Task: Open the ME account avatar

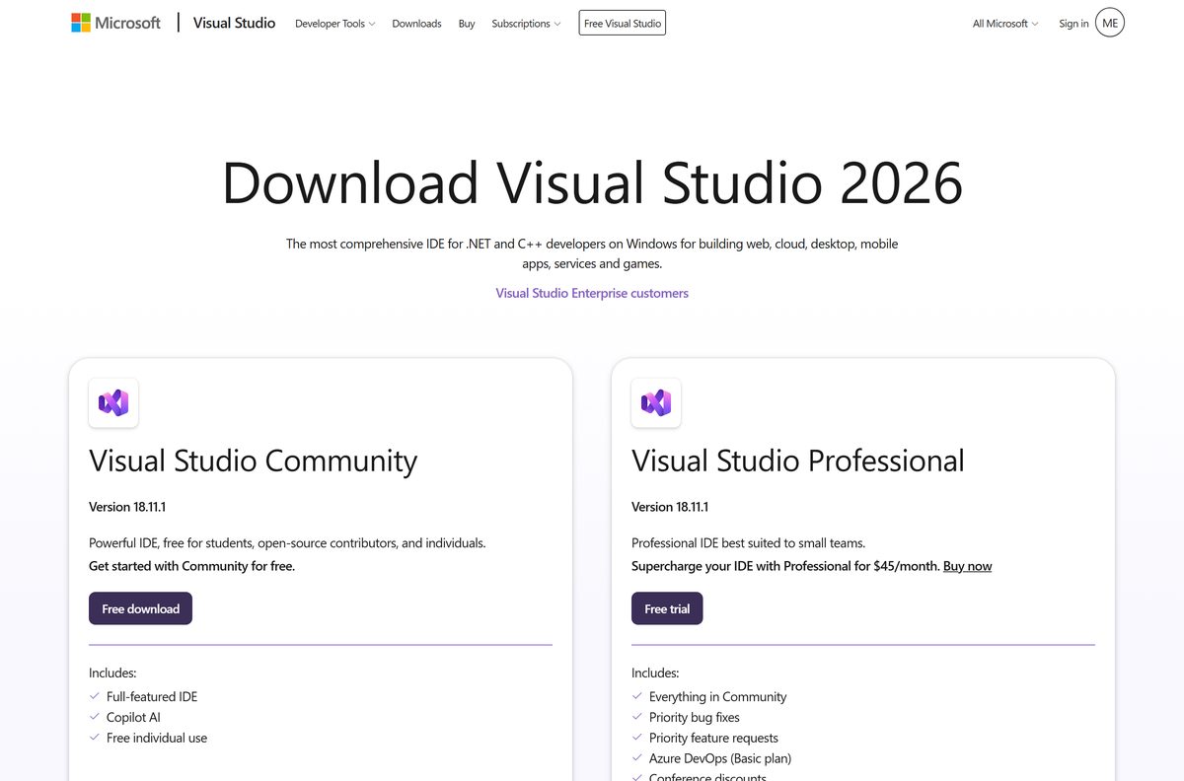Action: (x=1110, y=23)
